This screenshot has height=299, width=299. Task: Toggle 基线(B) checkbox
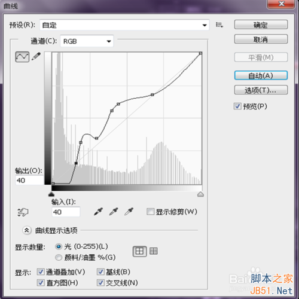pos(100,271)
